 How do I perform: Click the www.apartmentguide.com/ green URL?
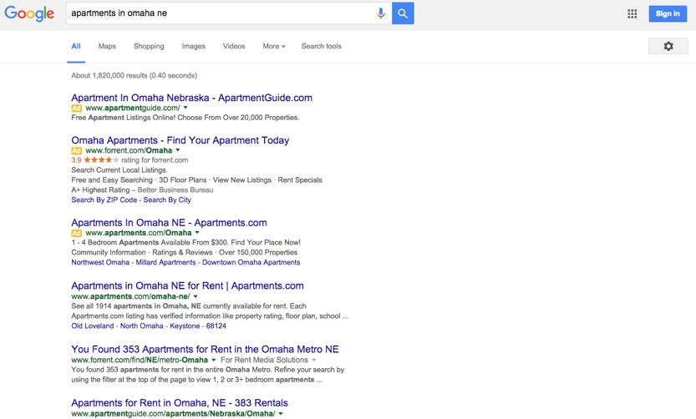point(133,109)
